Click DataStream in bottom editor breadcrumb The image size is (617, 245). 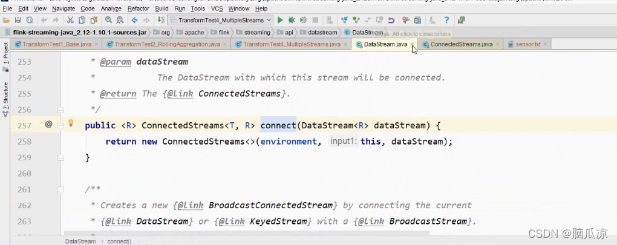coord(80,241)
